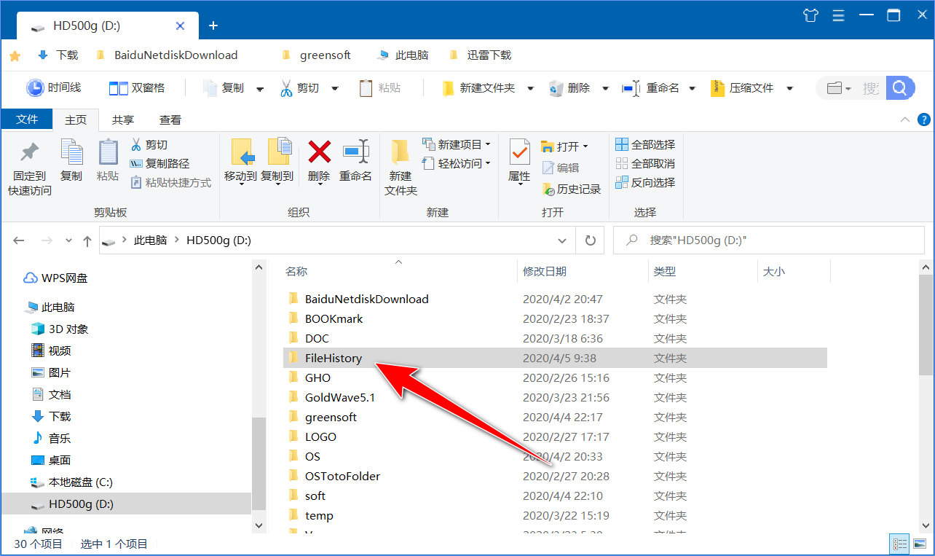This screenshot has height=556, width=935.
Task: Click inside the search HD500g input field
Action: pos(765,240)
